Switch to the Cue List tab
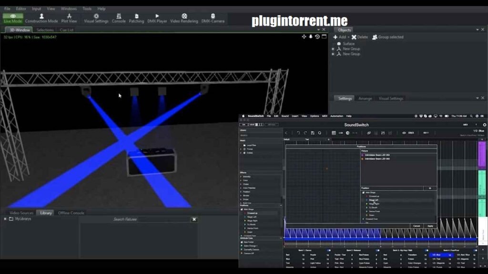Screen dimensions: 488x274 (x=67, y=30)
